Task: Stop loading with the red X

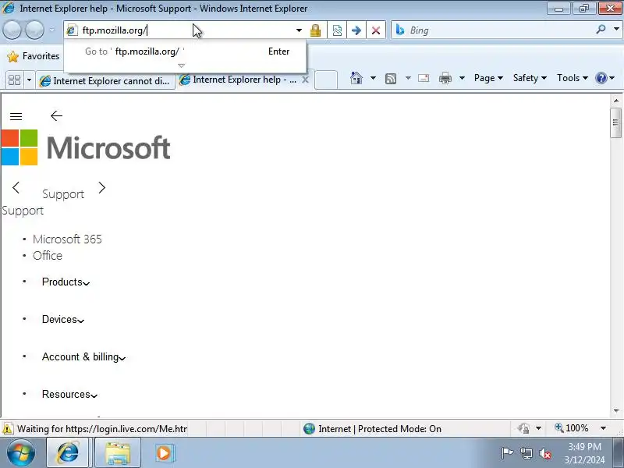Action: coord(376,30)
